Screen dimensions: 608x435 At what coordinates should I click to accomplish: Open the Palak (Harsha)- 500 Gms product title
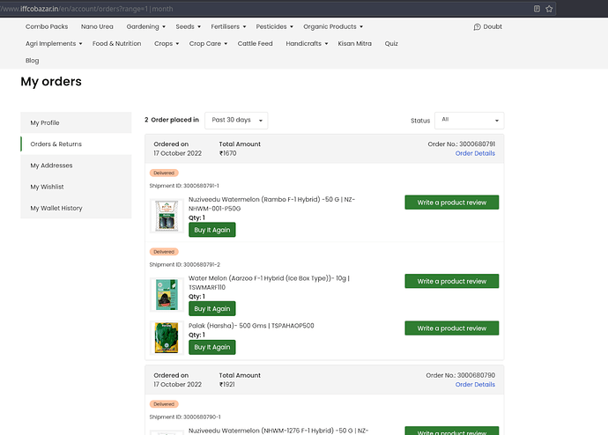(x=251, y=326)
